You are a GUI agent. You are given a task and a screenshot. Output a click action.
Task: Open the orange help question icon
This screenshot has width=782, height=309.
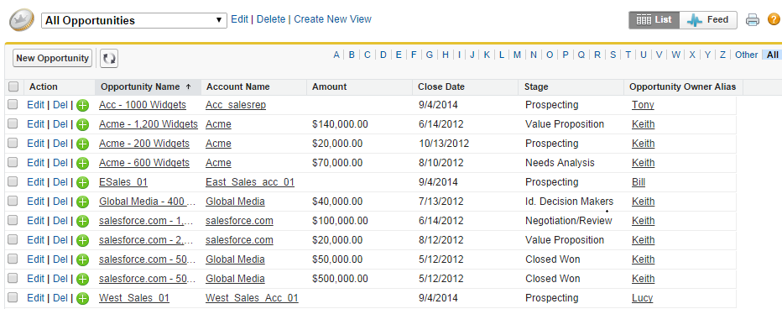[774, 20]
